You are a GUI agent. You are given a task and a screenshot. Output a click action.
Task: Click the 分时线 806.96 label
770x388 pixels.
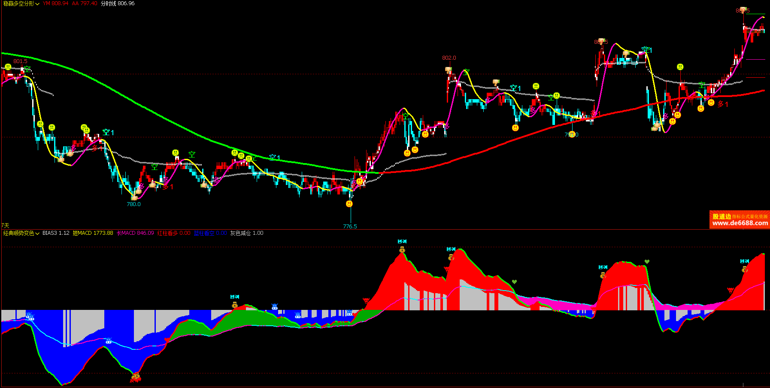(x=118, y=3)
